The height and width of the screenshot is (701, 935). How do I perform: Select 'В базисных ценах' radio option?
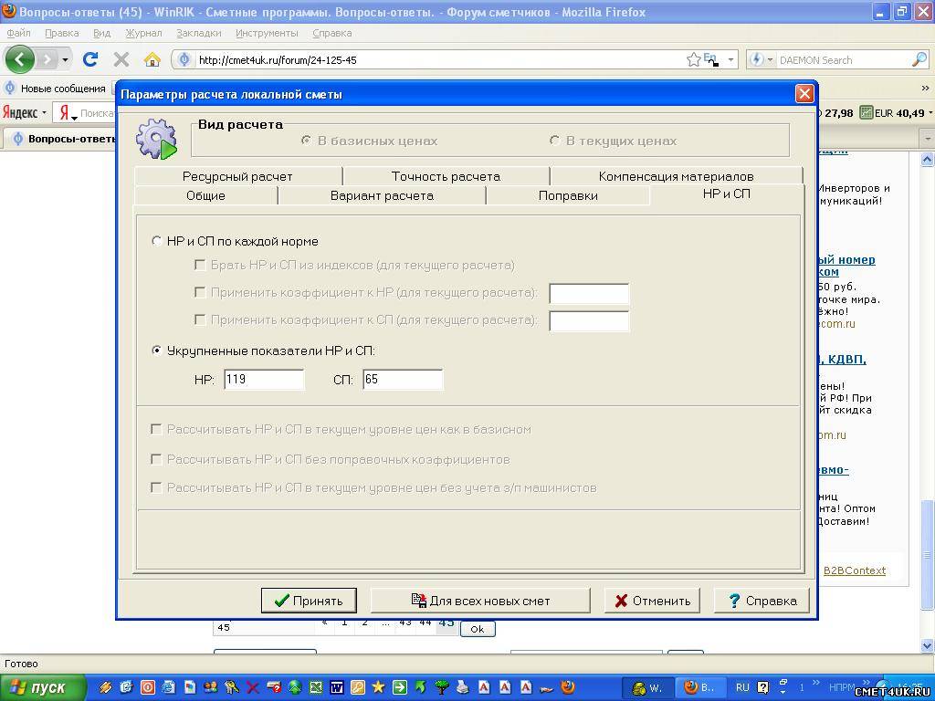pyautogui.click(x=306, y=141)
